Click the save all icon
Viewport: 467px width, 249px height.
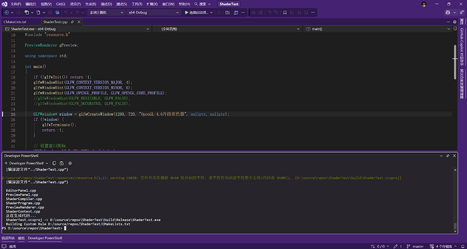57,12
